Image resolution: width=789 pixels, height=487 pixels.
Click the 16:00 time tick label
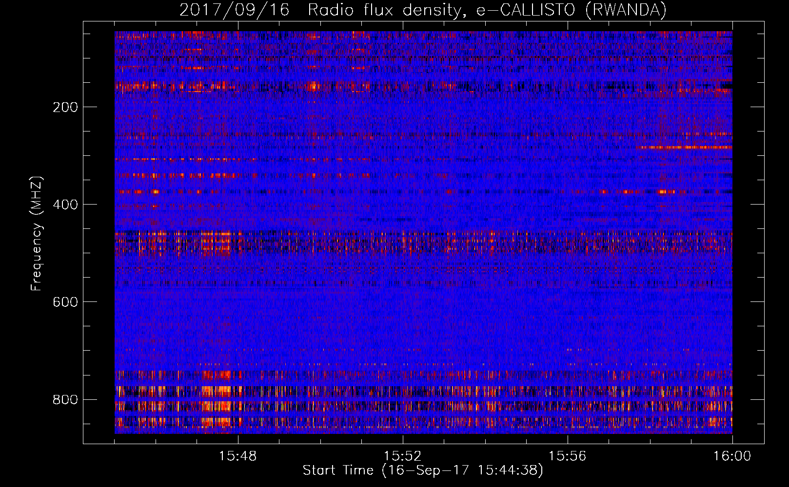click(x=732, y=456)
